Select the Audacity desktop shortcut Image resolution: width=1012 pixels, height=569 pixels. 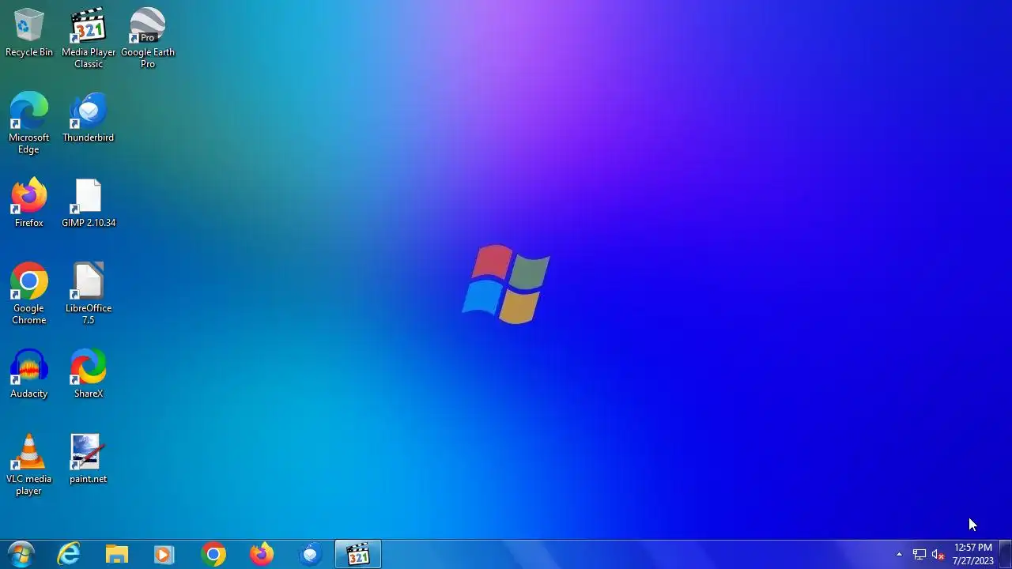(29, 374)
